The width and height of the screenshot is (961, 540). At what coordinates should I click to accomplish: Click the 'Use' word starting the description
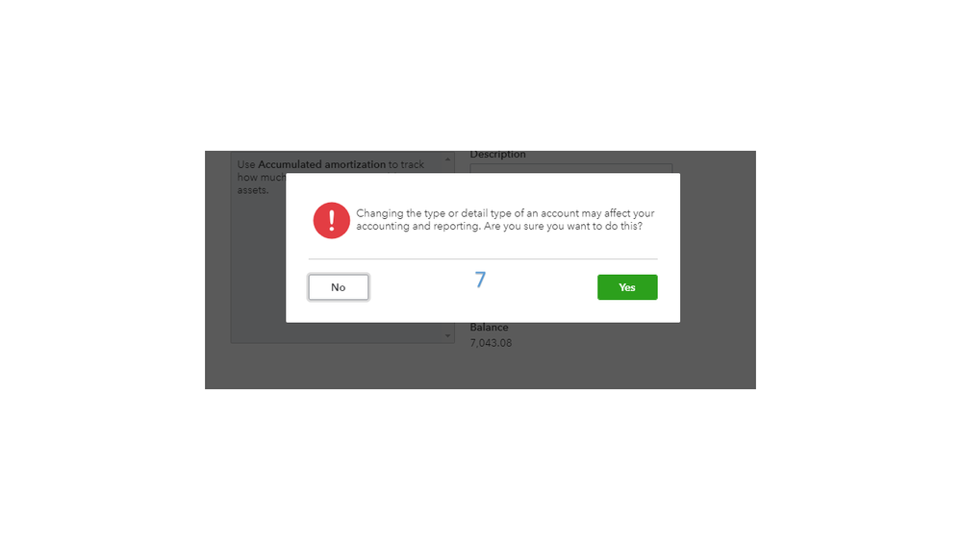246,164
